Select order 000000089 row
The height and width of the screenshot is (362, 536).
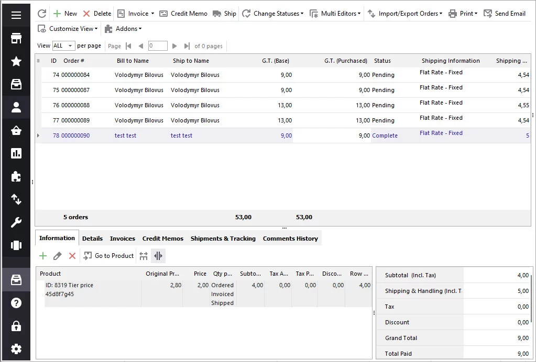point(286,120)
